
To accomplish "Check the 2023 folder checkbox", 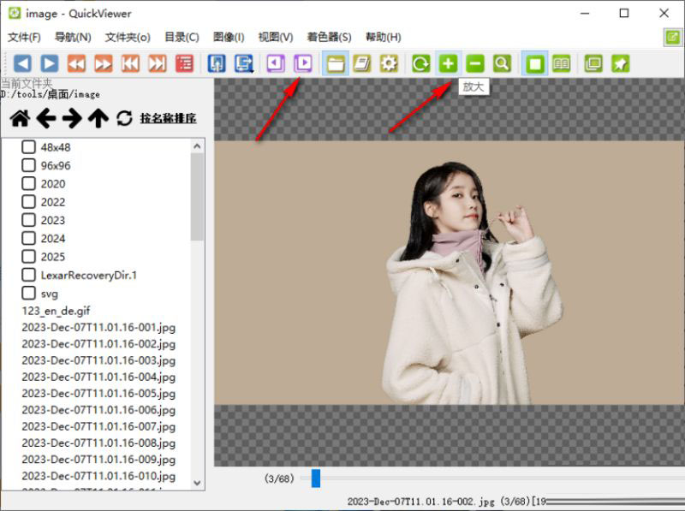I will click(28, 220).
